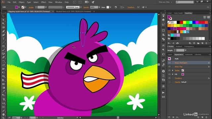This screenshot has height=119, width=212.
Task: Select the Hand tool
Action: coord(4,114)
